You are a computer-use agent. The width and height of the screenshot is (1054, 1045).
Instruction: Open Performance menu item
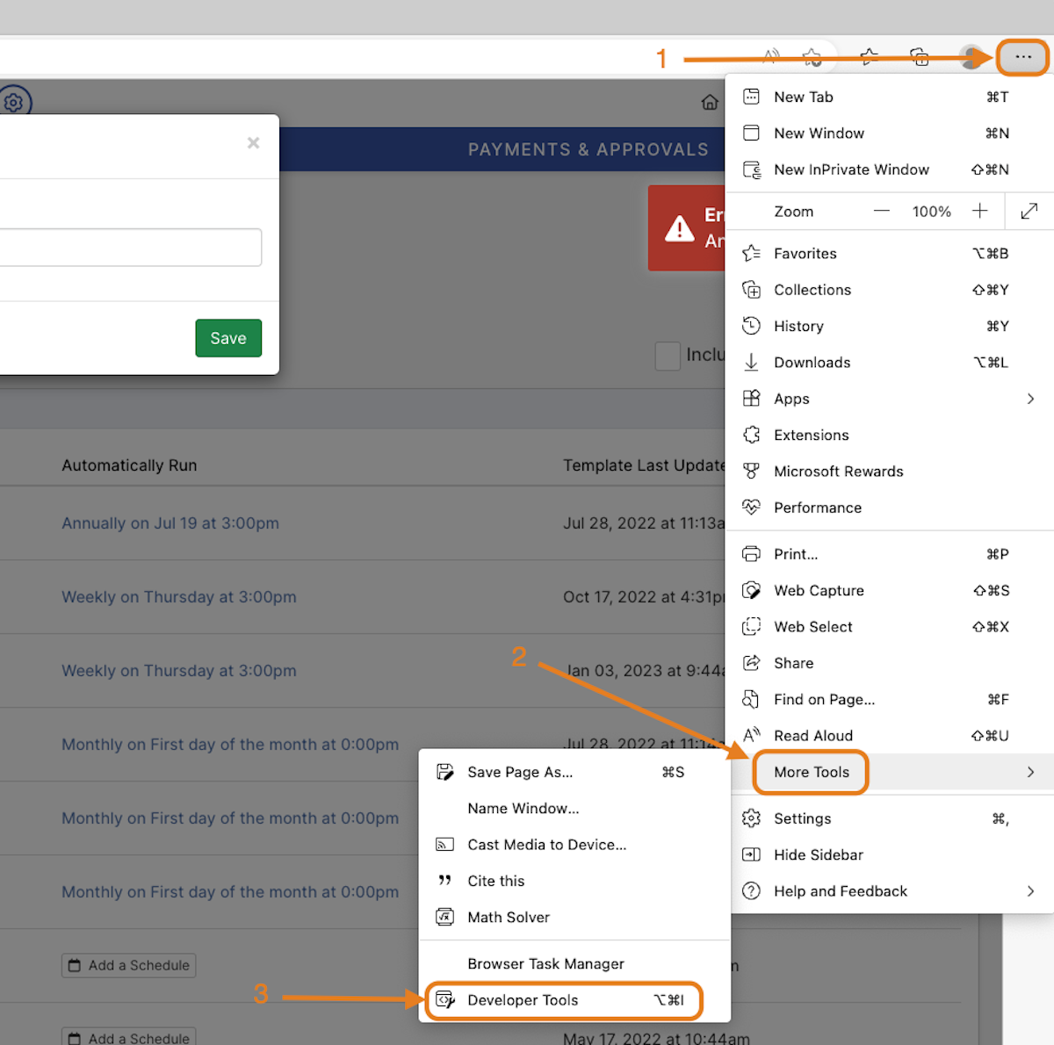click(x=890, y=508)
